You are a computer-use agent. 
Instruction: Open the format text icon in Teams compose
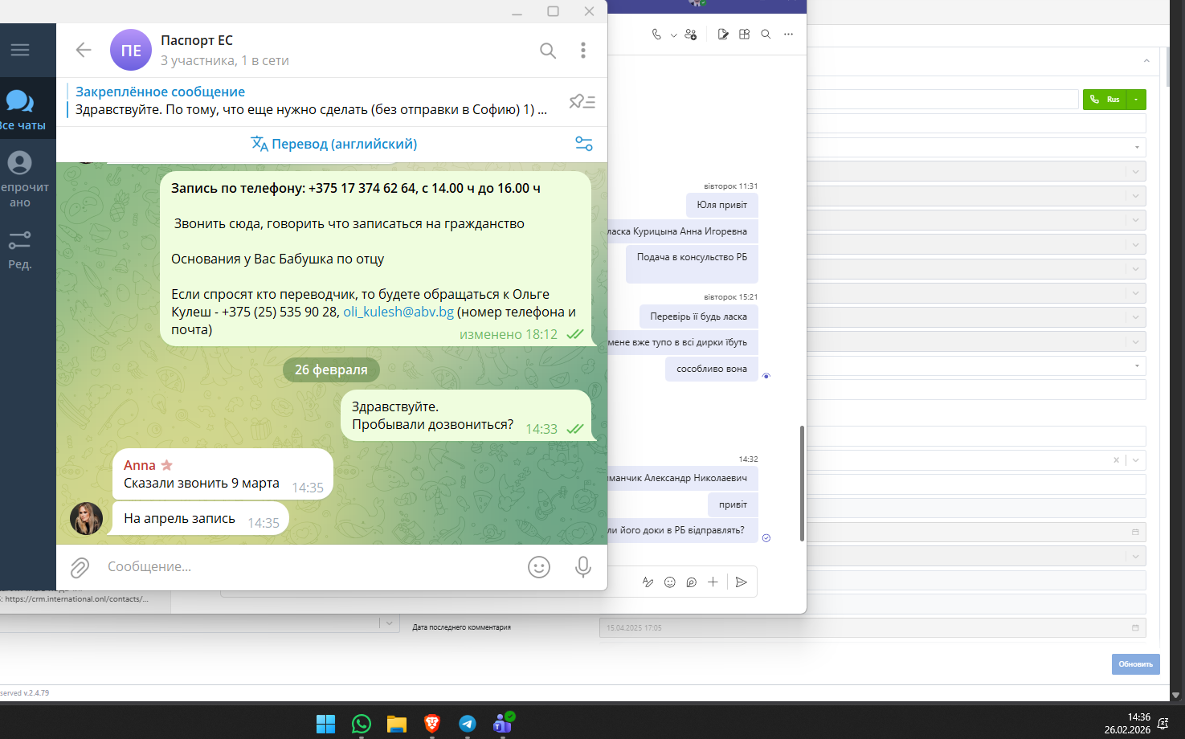pyautogui.click(x=648, y=582)
